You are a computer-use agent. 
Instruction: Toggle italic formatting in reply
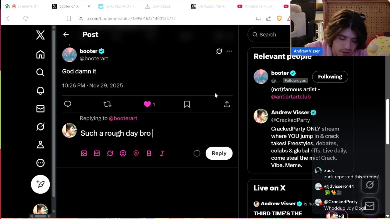[x=162, y=153]
